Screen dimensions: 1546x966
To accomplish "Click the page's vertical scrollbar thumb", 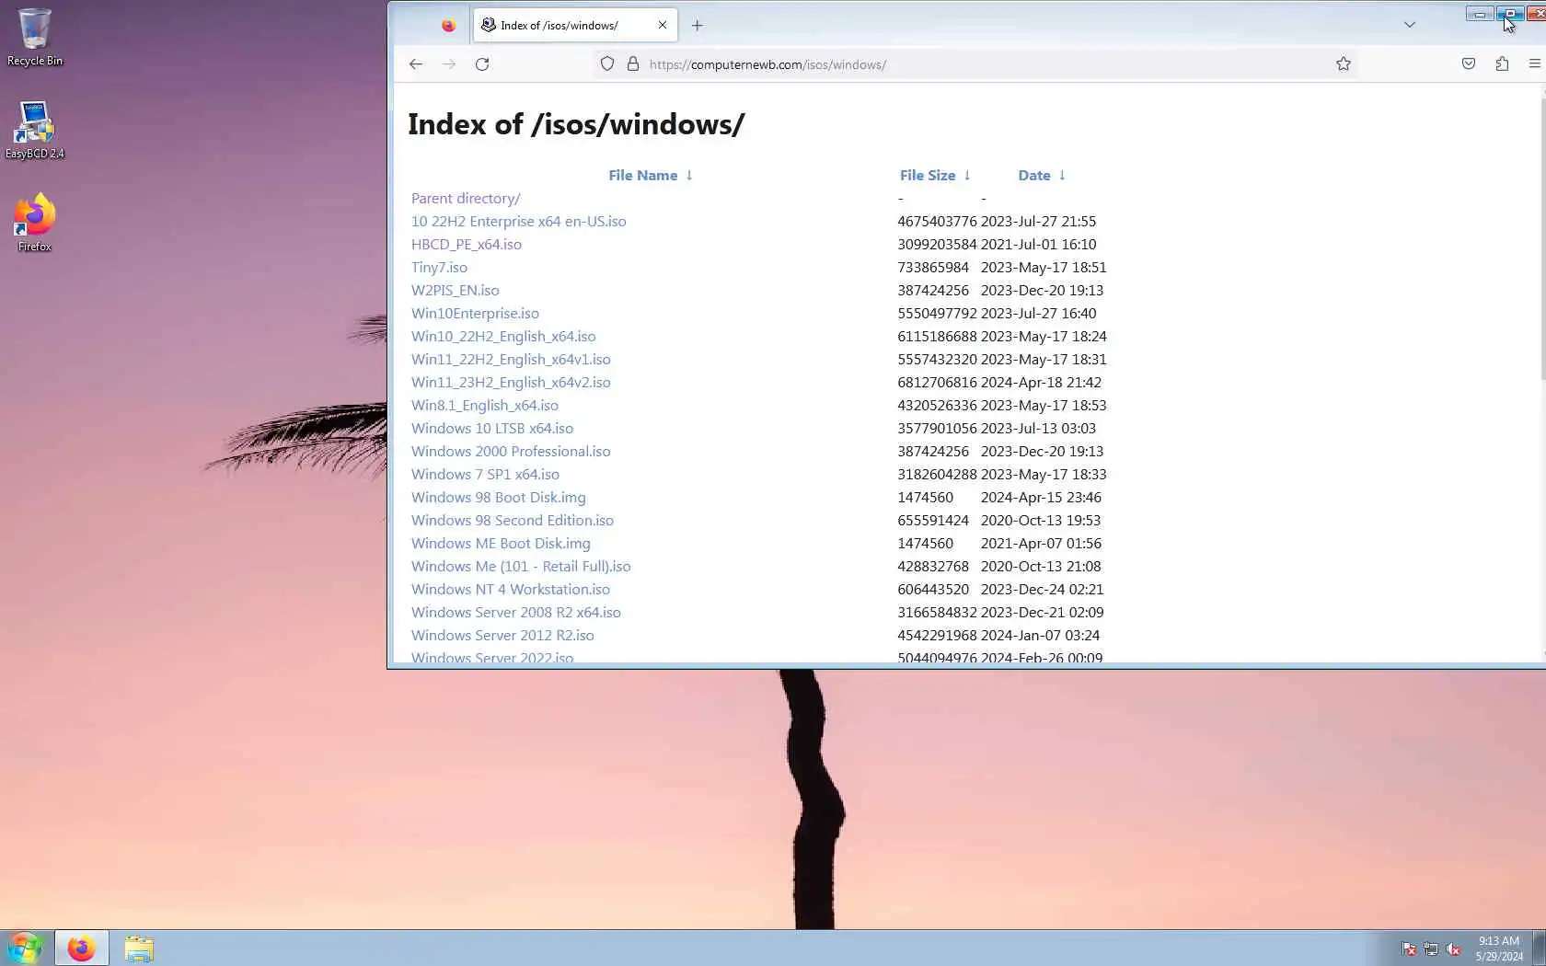I will pos(1542,239).
